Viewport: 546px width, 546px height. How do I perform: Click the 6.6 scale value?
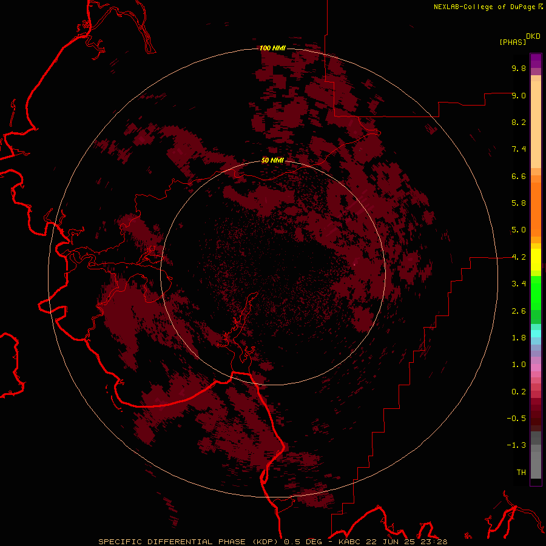coord(519,177)
